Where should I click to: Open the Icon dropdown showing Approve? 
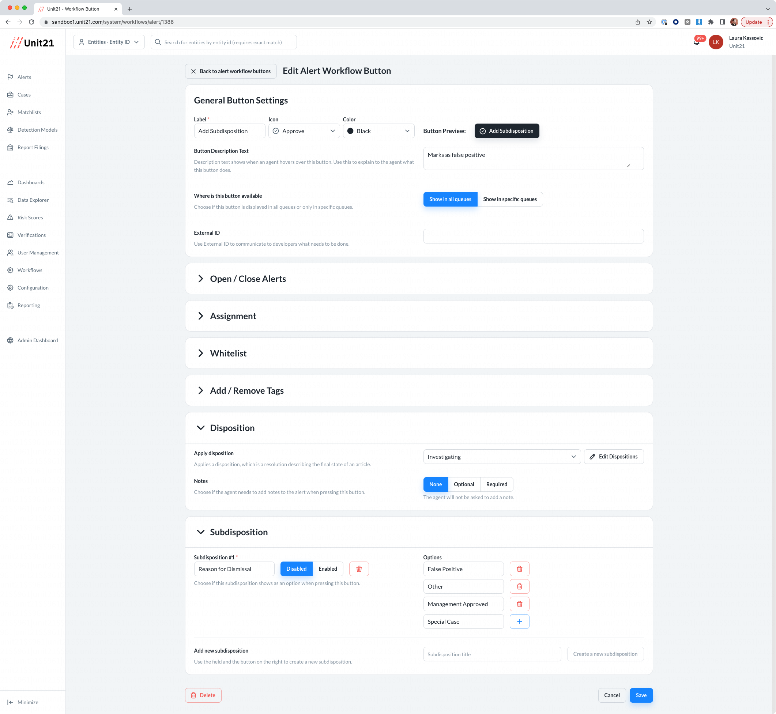[304, 131]
